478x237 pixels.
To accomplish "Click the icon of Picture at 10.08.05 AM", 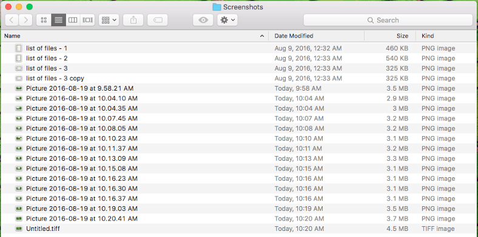I will [x=19, y=128].
